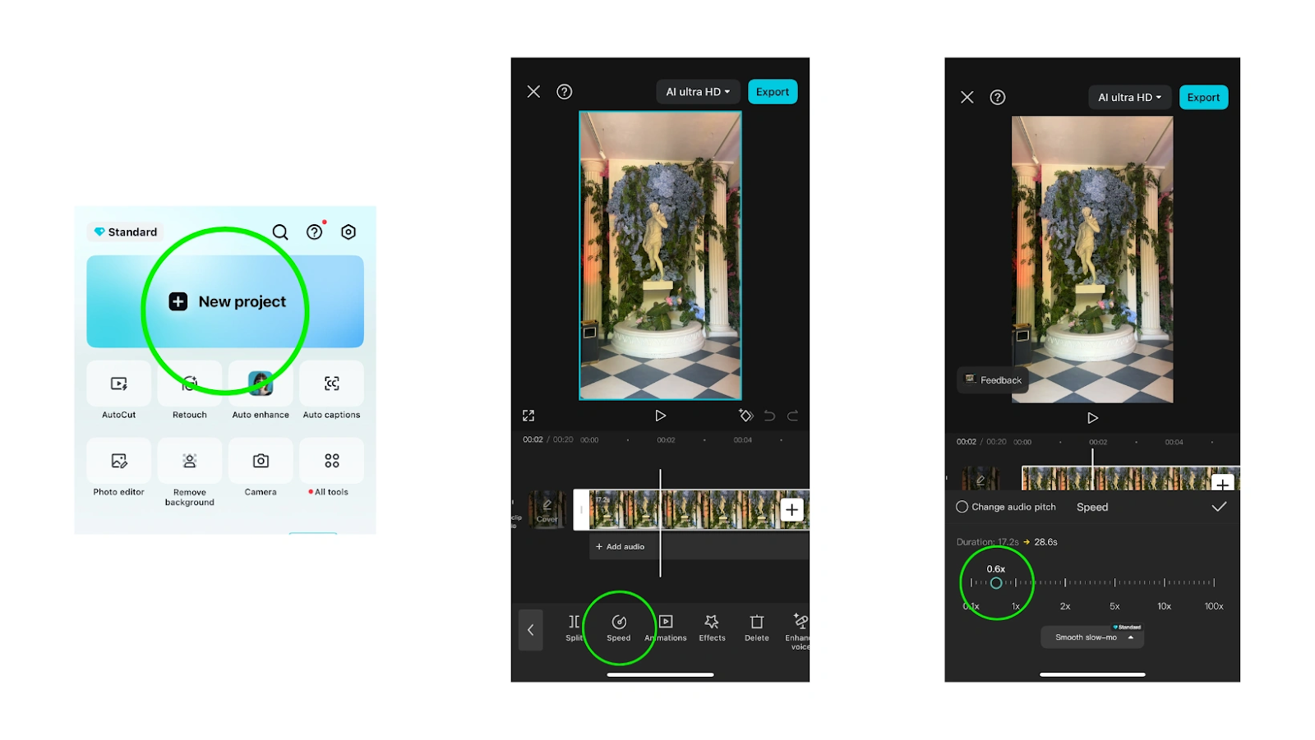Click Export in the speed editor
Viewport: 1315px width, 740px height.
[1203, 98]
